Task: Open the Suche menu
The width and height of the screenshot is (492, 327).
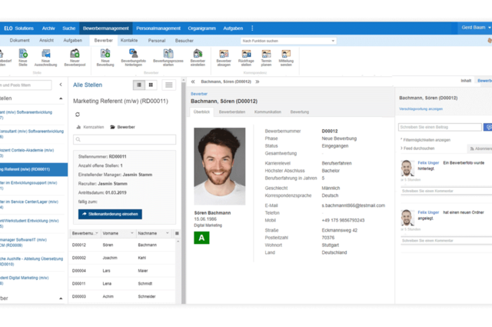Action: (x=68, y=28)
